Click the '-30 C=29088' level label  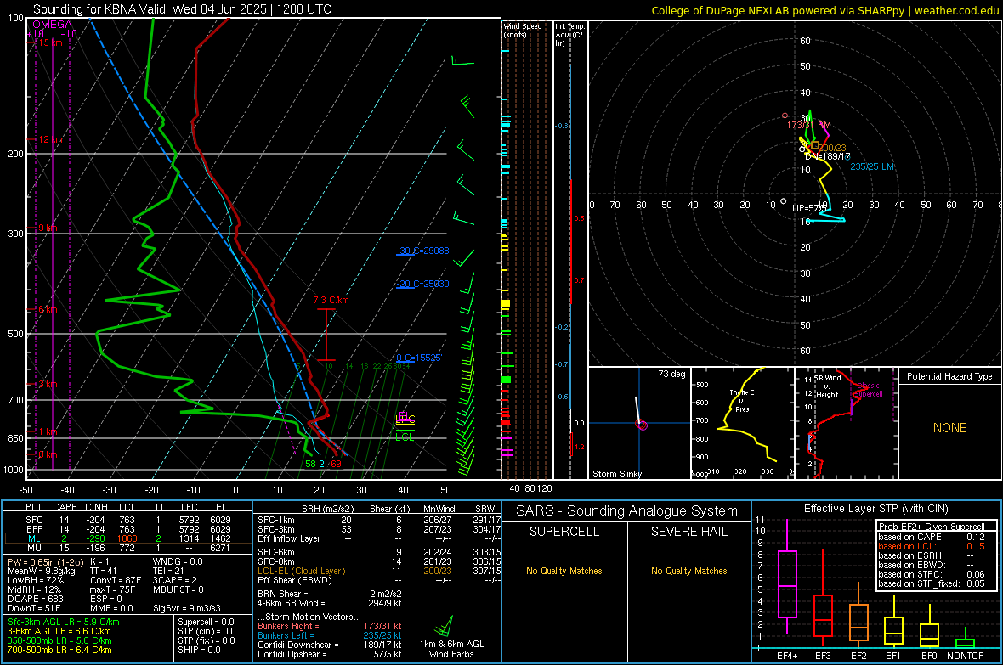tap(422, 251)
